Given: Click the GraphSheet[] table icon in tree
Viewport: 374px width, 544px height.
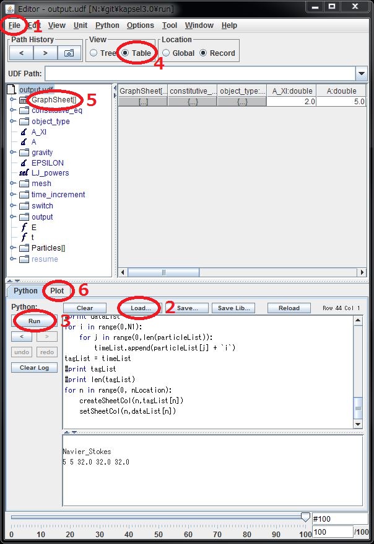Looking at the screenshot, I should click(24, 100).
